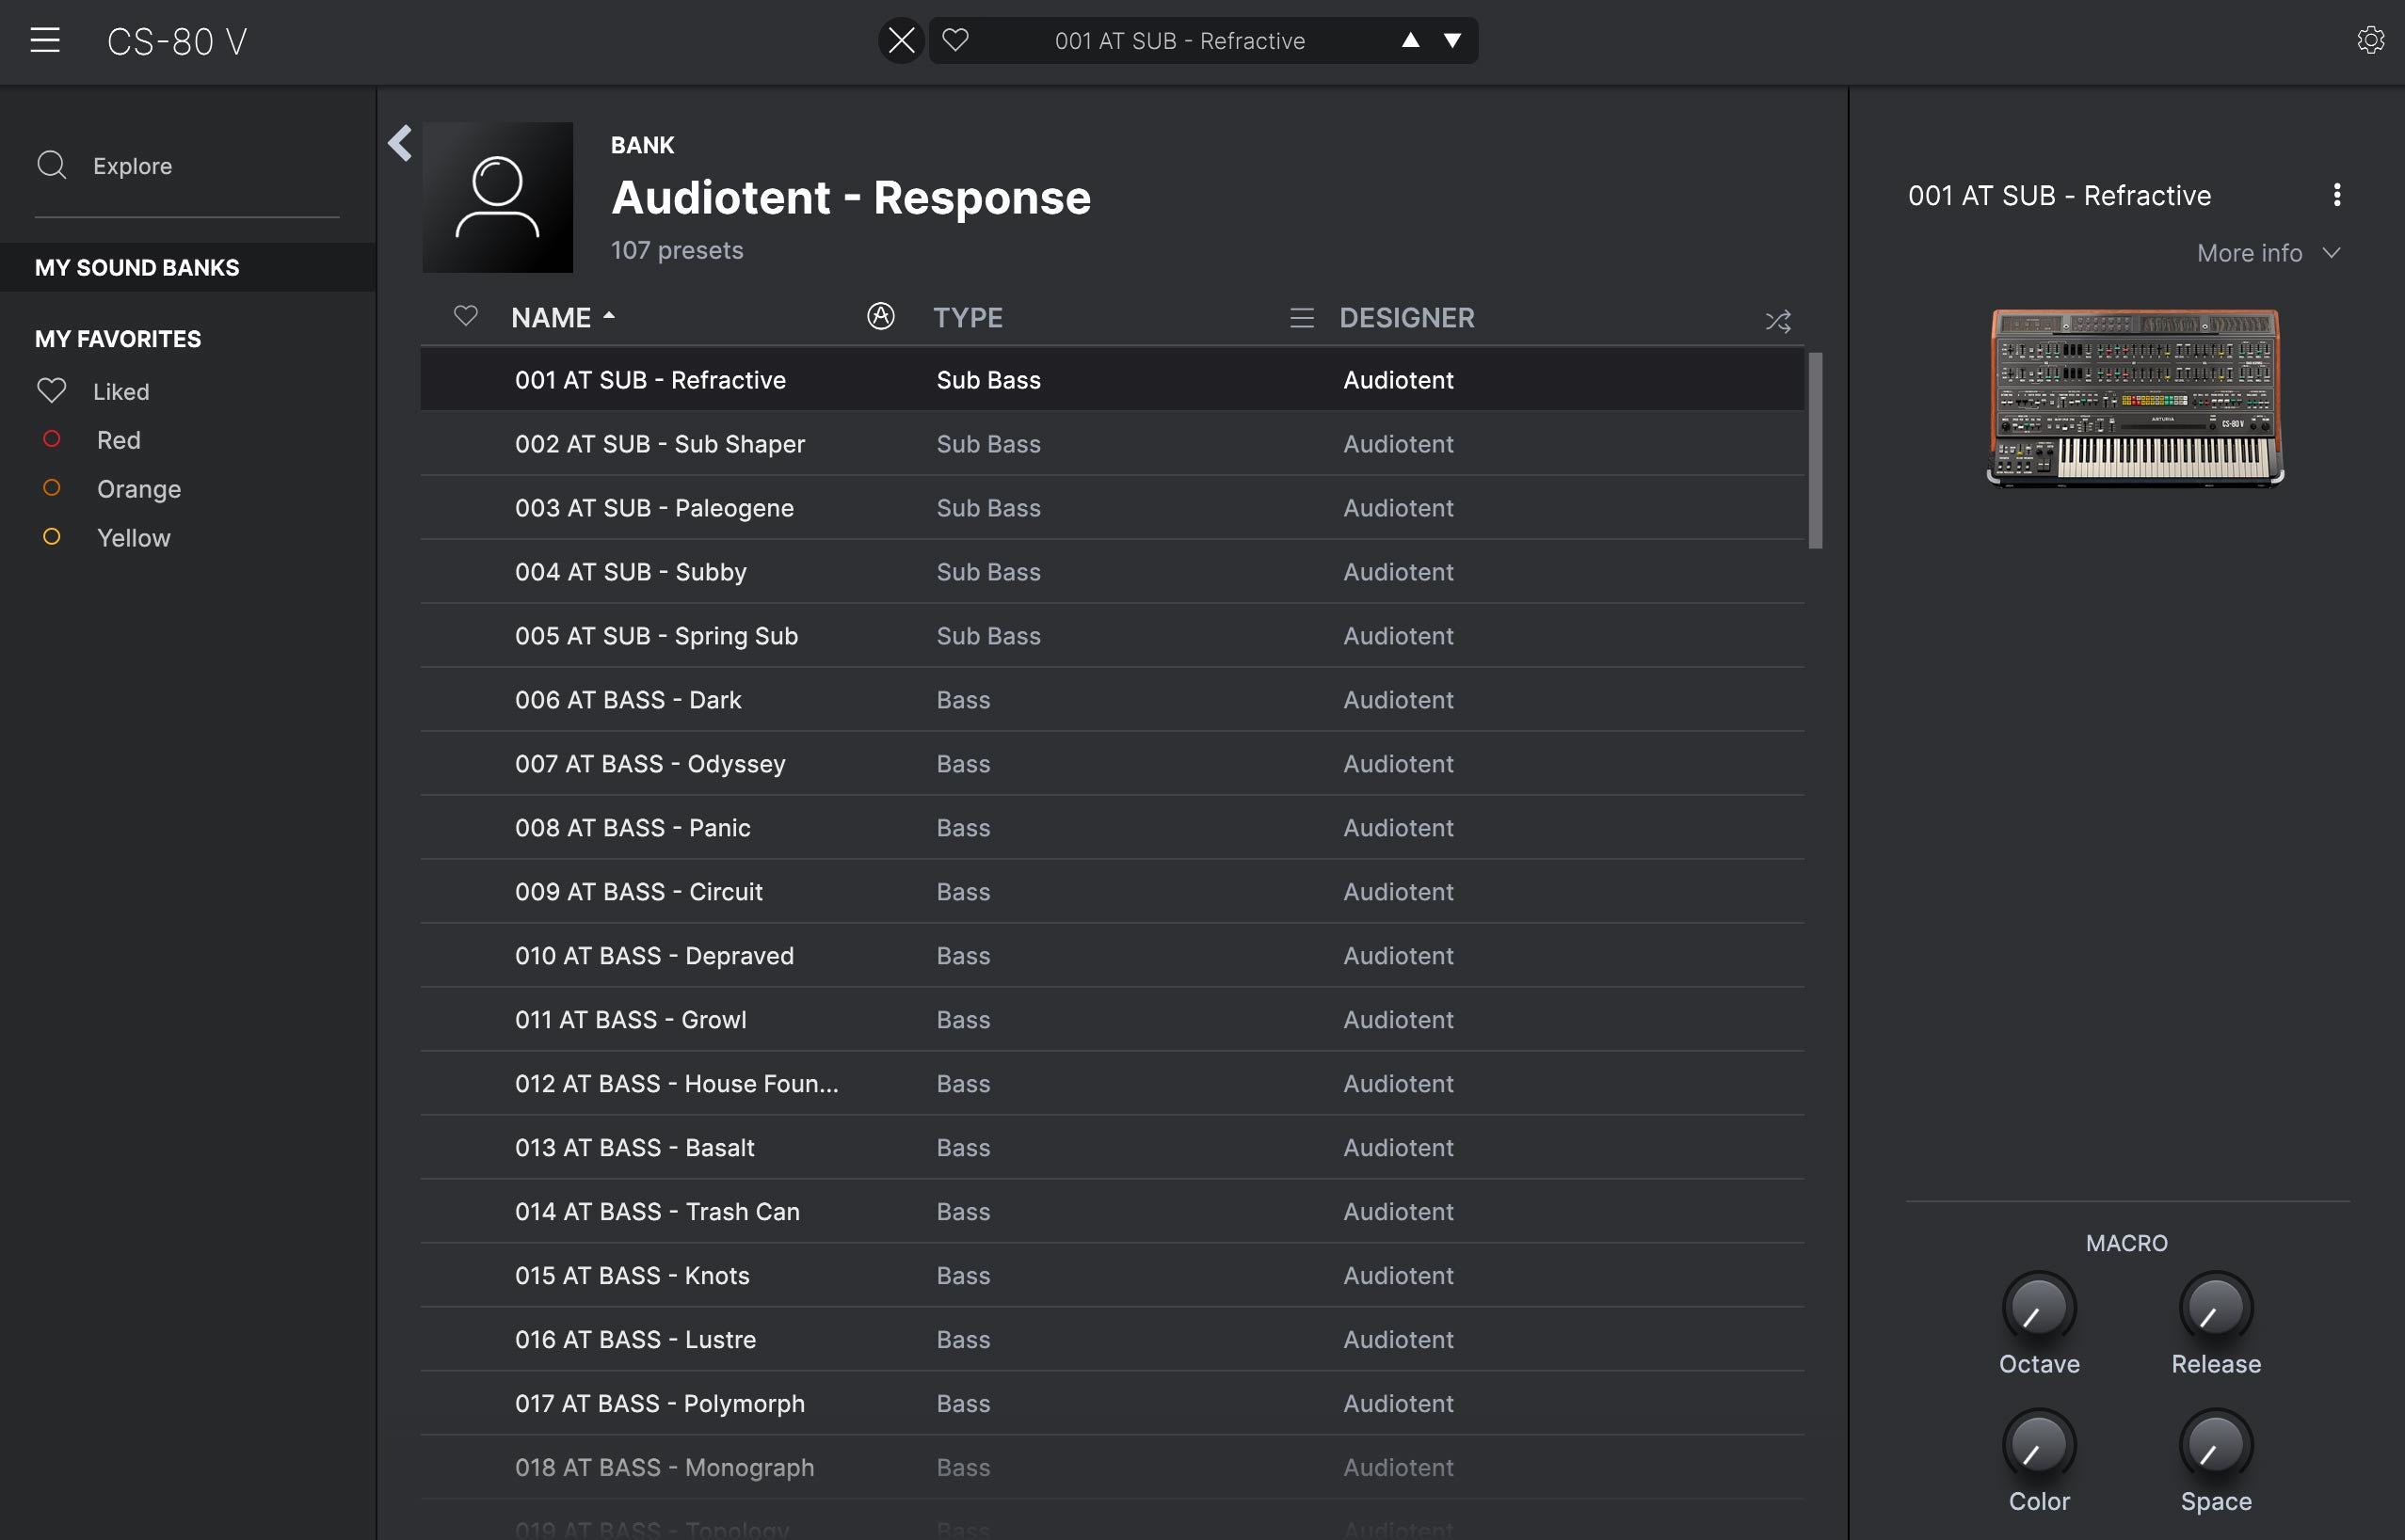Select preset 015 AT BASS - Knots
Image resolution: width=2405 pixels, height=1540 pixels.
pyautogui.click(x=1113, y=1275)
